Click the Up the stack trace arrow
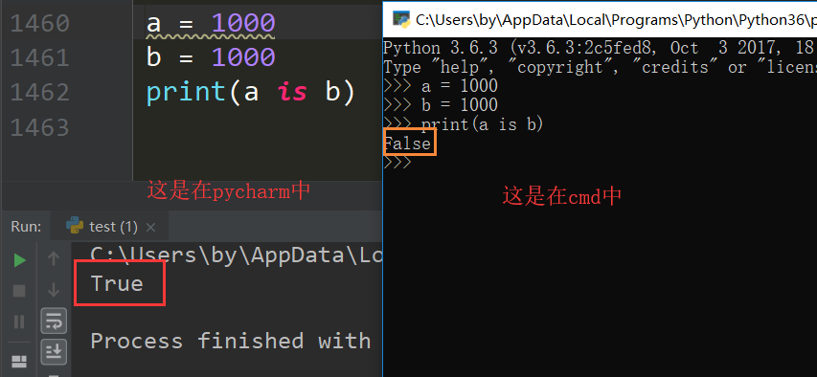The image size is (817, 377). pos(54,258)
